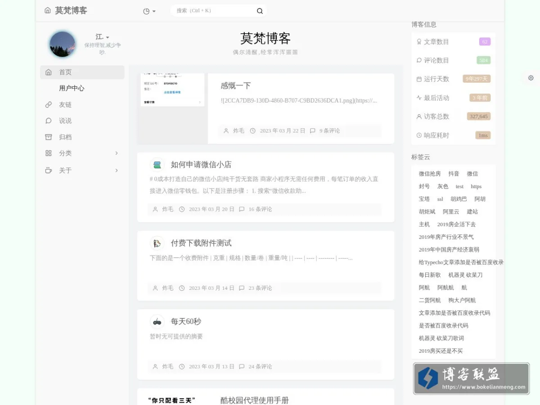Click the 评论数目 bubble icon
540x405 pixels.
pyautogui.click(x=419, y=60)
